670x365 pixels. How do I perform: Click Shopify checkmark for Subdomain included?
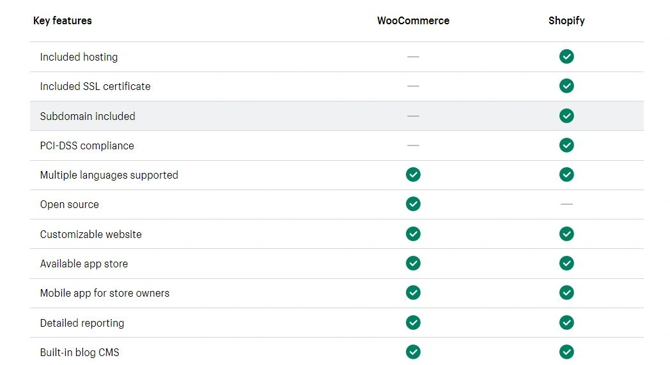[x=566, y=115]
